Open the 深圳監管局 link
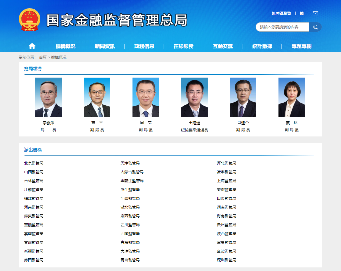 click(x=226, y=260)
